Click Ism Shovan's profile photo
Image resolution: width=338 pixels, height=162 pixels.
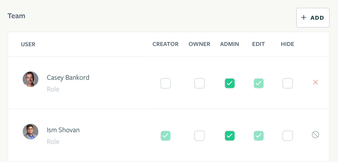pyautogui.click(x=31, y=132)
